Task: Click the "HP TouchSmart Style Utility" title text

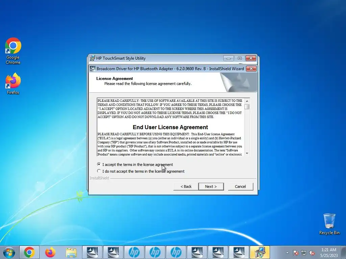Action: [121, 58]
